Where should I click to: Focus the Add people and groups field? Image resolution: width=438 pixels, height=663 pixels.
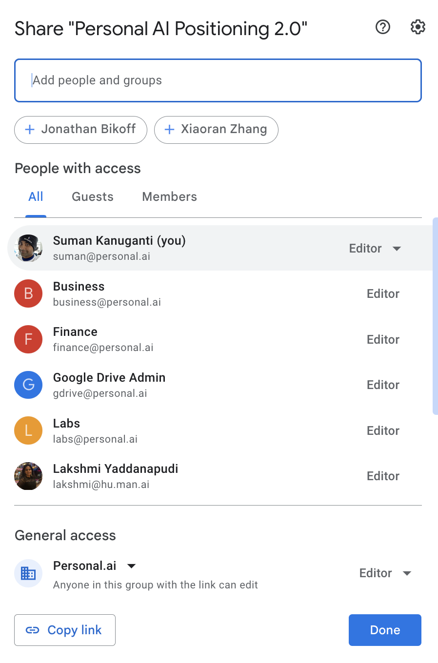tap(218, 80)
